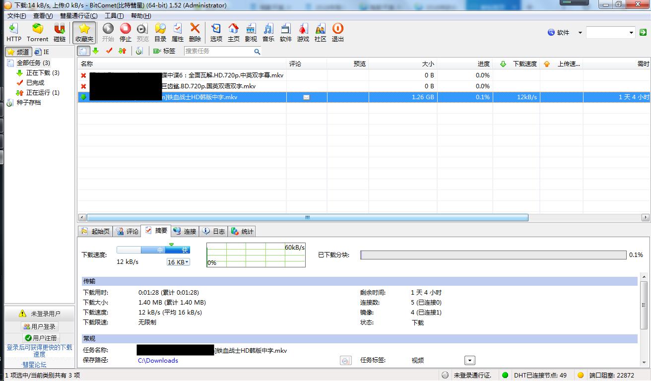Delete the selected task
This screenshot has width=651, height=381.
(195, 32)
